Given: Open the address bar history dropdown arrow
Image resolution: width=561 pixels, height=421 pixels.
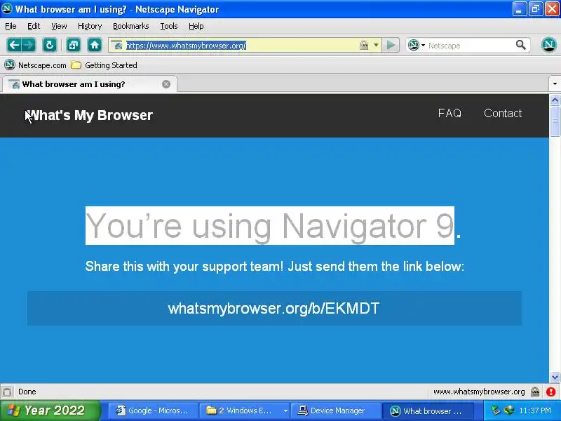Looking at the screenshot, I should pos(376,45).
